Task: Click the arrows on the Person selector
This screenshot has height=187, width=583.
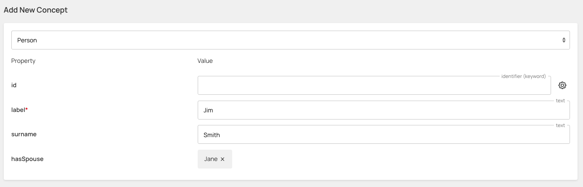Action: pyautogui.click(x=564, y=40)
